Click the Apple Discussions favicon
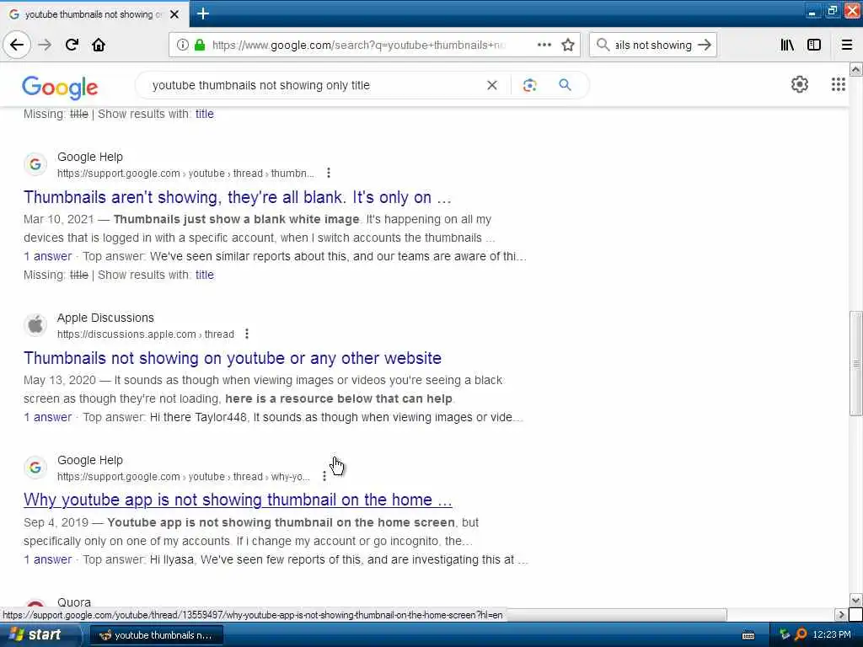 coord(35,324)
